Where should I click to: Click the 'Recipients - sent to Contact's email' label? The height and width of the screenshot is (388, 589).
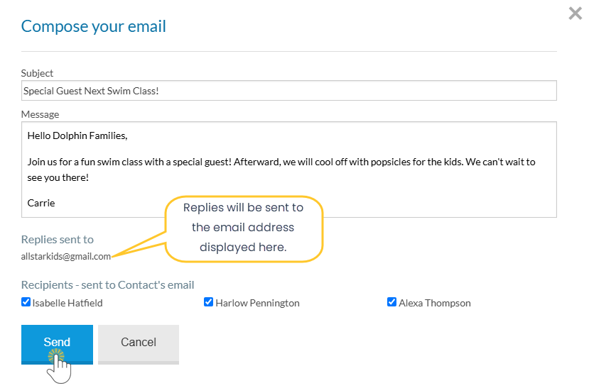click(x=107, y=285)
